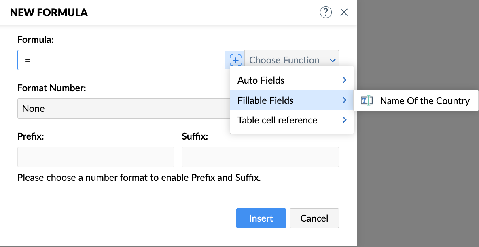Focus the Formula input box
Viewport: 479px width, 247px height.
pos(121,60)
